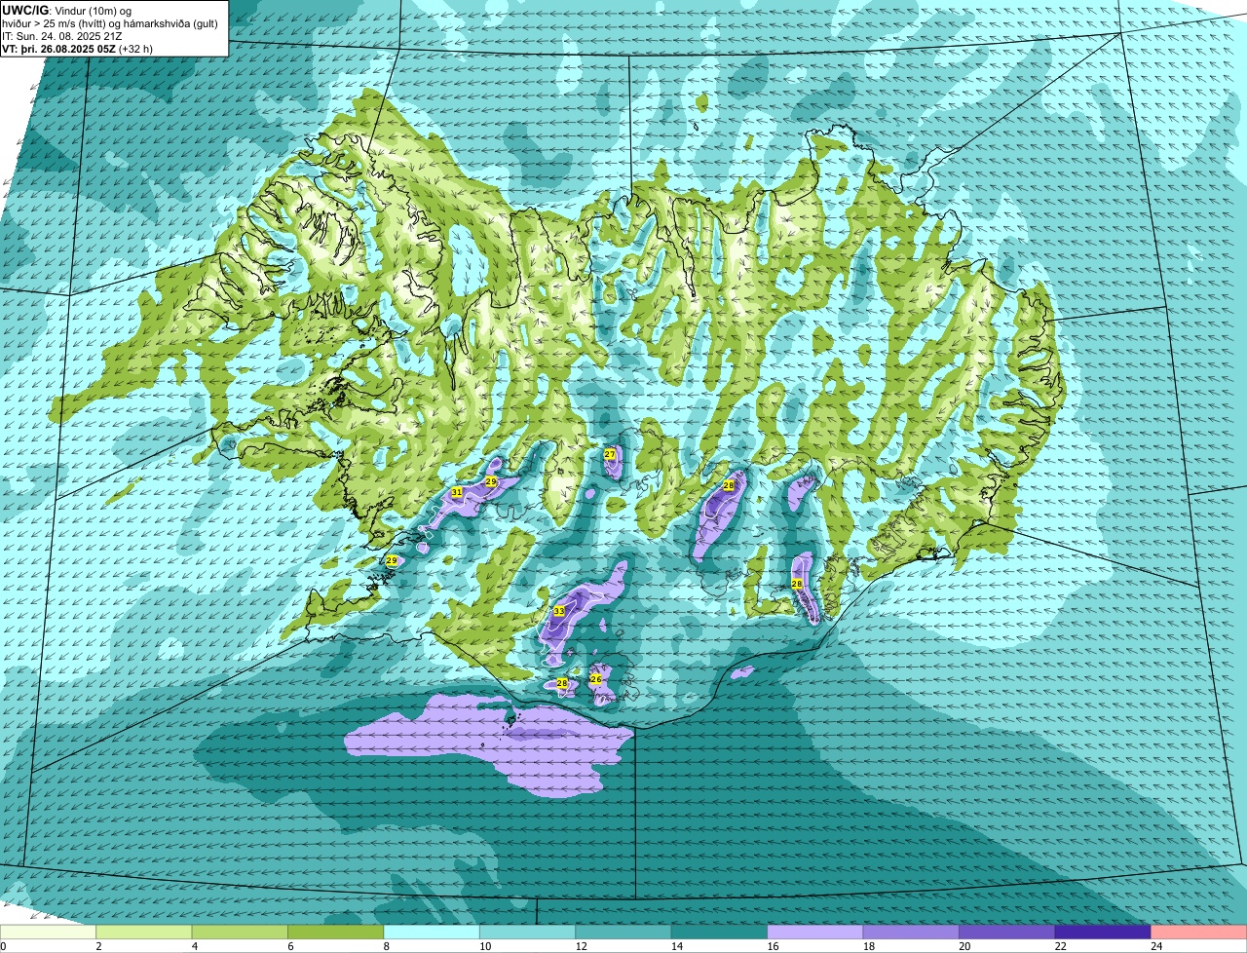Click the scale tick label 6
This screenshot has height=953, width=1247.
(288, 945)
